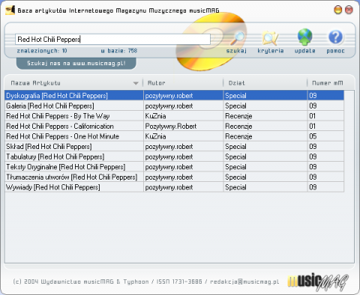Click the redakcja@musicmag.pl email in footer
This screenshot has width=360, height=295.
click(244, 282)
